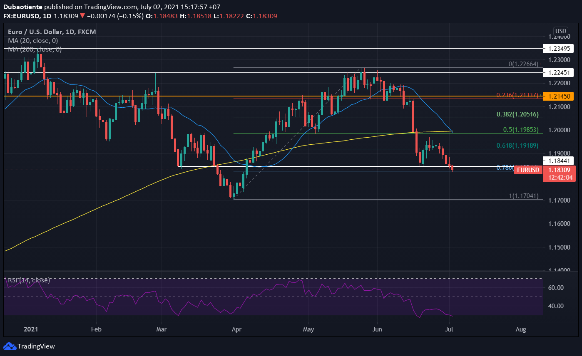Click the TradingView logo icon

click(10, 346)
